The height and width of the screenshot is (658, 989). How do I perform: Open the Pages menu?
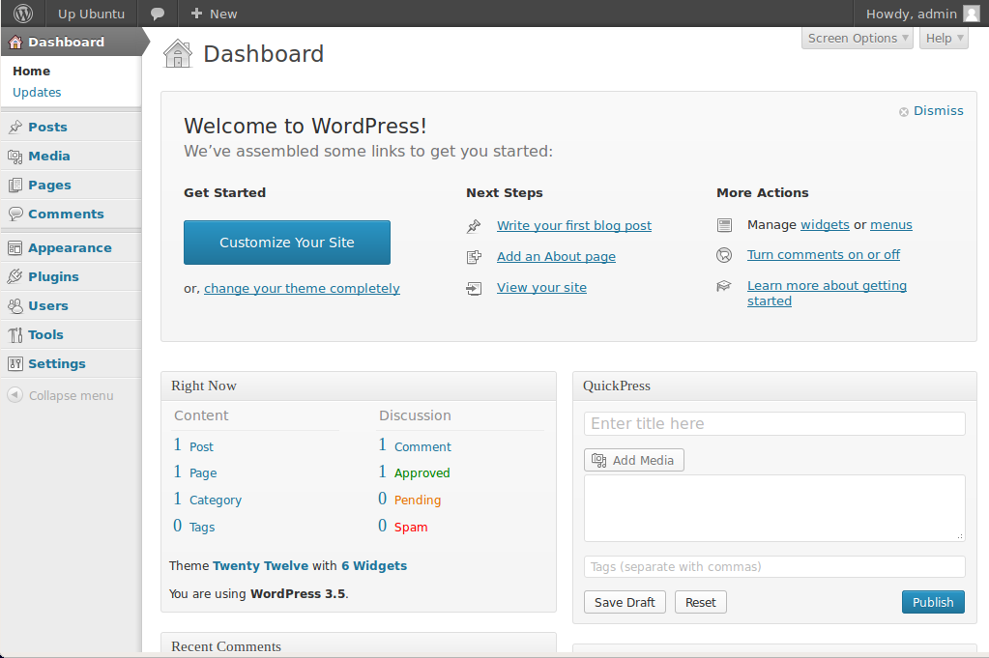pos(50,186)
